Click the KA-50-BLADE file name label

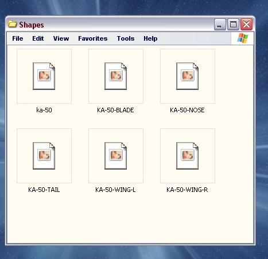pos(115,110)
